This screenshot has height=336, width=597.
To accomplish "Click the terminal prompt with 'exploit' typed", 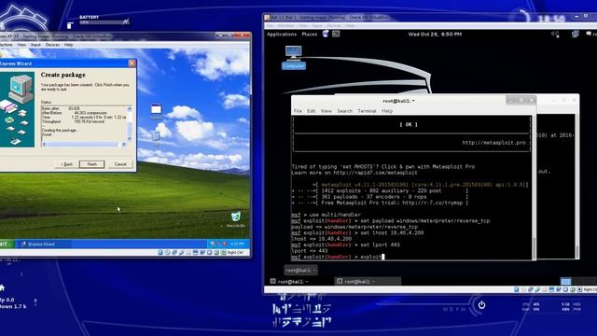I will coord(338,258).
